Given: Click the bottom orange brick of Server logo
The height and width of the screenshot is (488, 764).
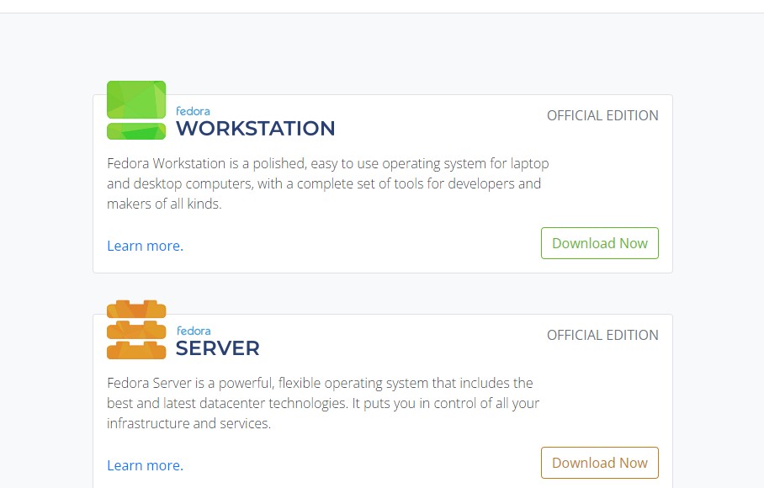Looking at the screenshot, I should (x=136, y=351).
